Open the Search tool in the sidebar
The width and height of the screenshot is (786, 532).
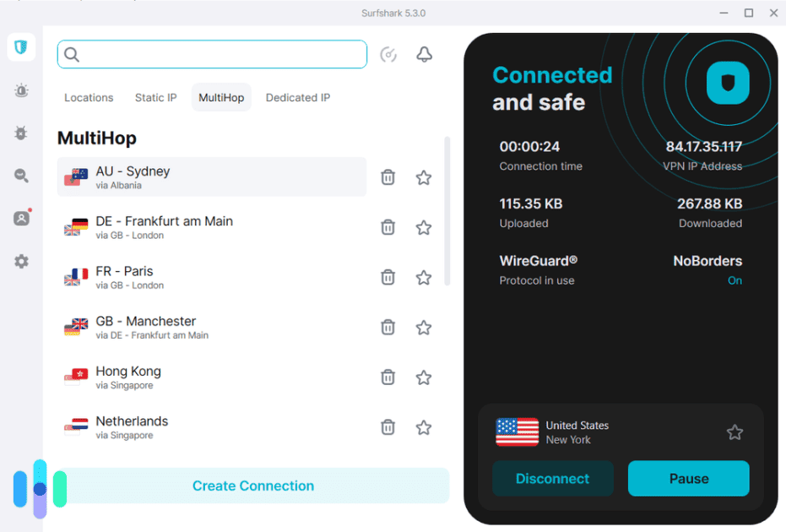click(20, 176)
